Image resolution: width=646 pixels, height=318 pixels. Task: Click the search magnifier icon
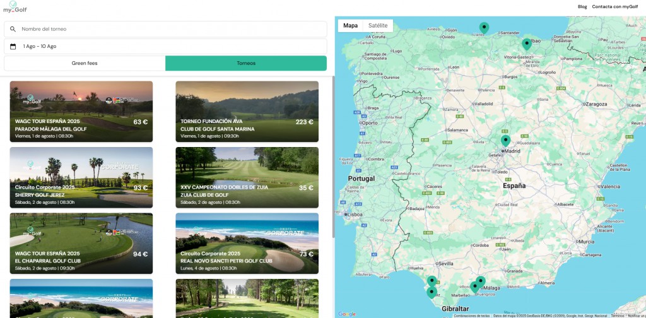pos(13,29)
